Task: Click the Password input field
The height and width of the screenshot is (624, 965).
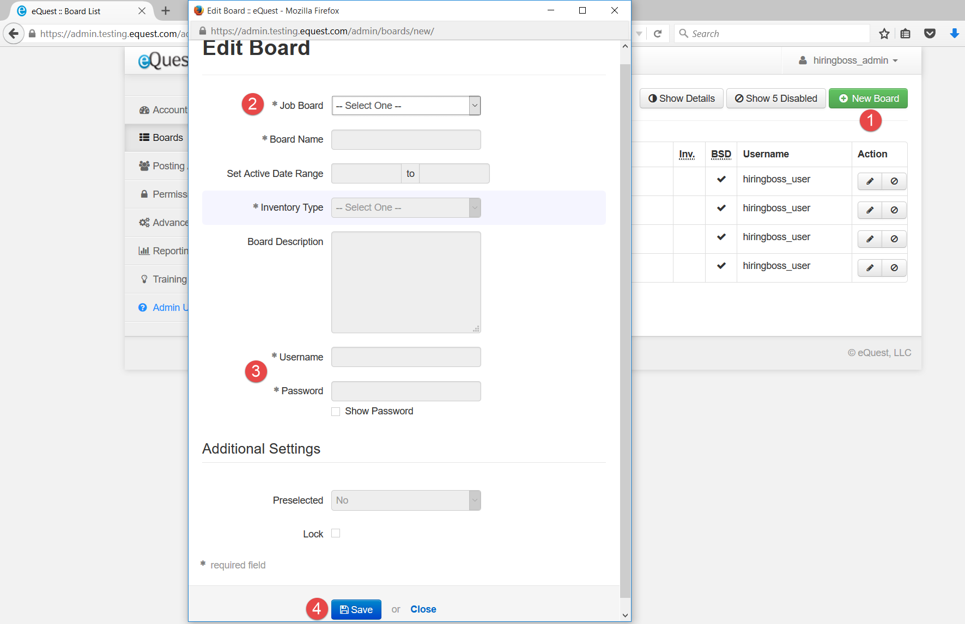Action: pos(406,391)
